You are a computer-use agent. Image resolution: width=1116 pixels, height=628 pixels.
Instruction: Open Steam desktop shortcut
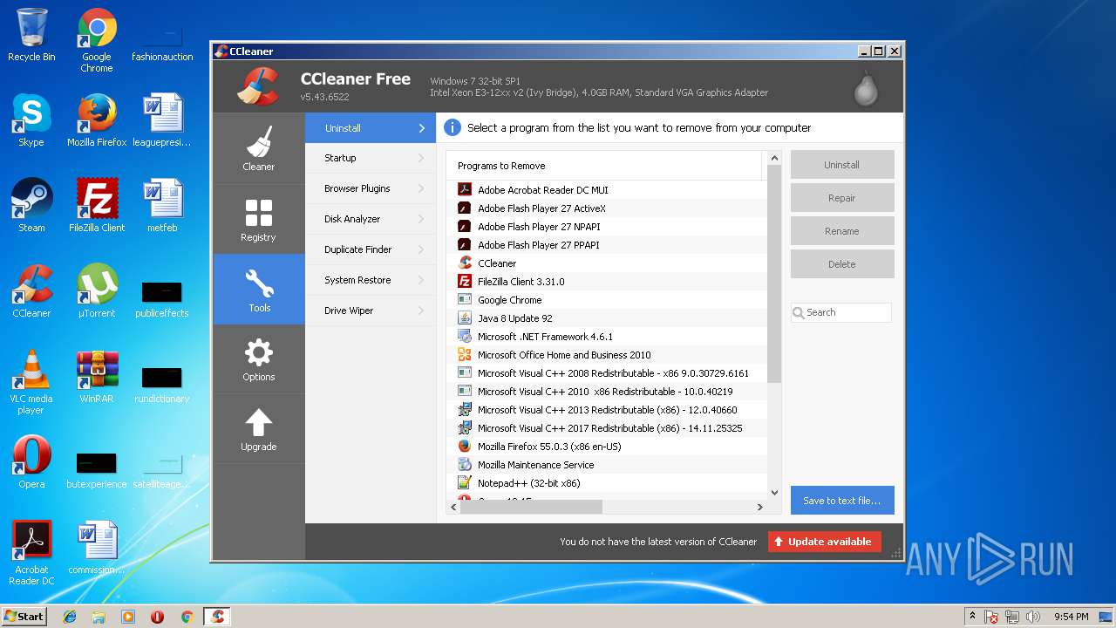coord(31,206)
